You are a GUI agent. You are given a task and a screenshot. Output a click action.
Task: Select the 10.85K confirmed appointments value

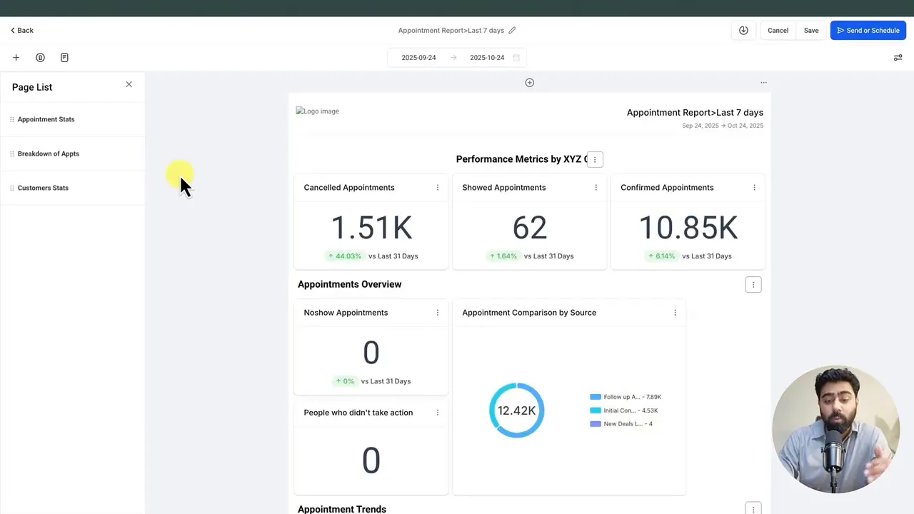tap(688, 228)
